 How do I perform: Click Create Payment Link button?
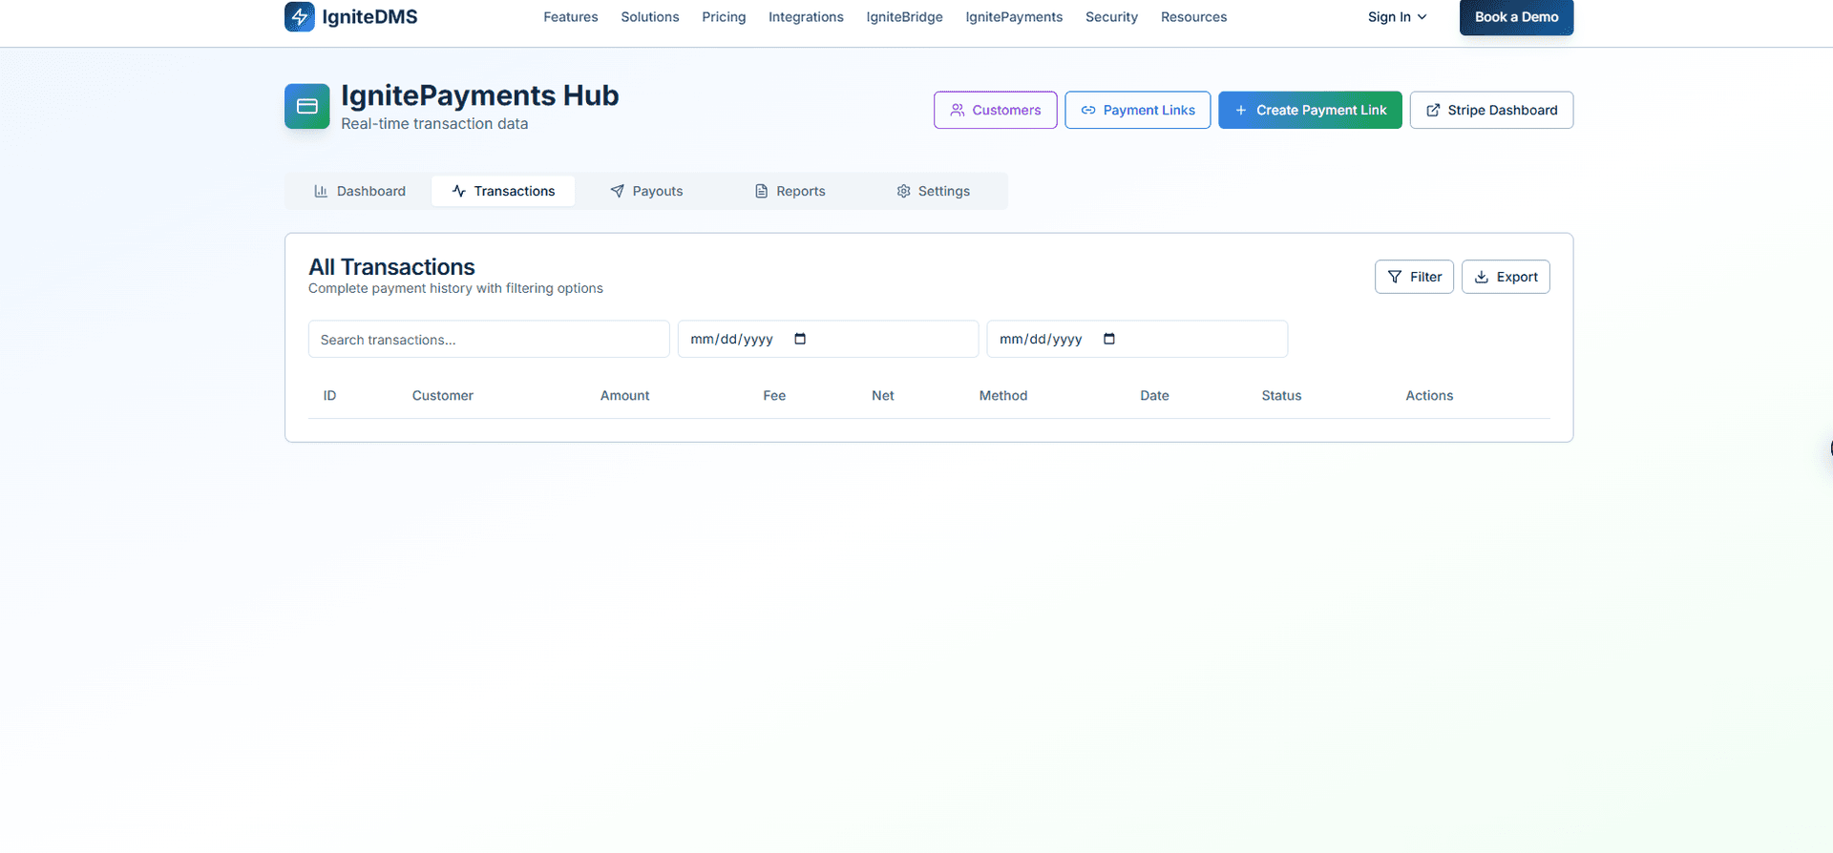coord(1310,110)
